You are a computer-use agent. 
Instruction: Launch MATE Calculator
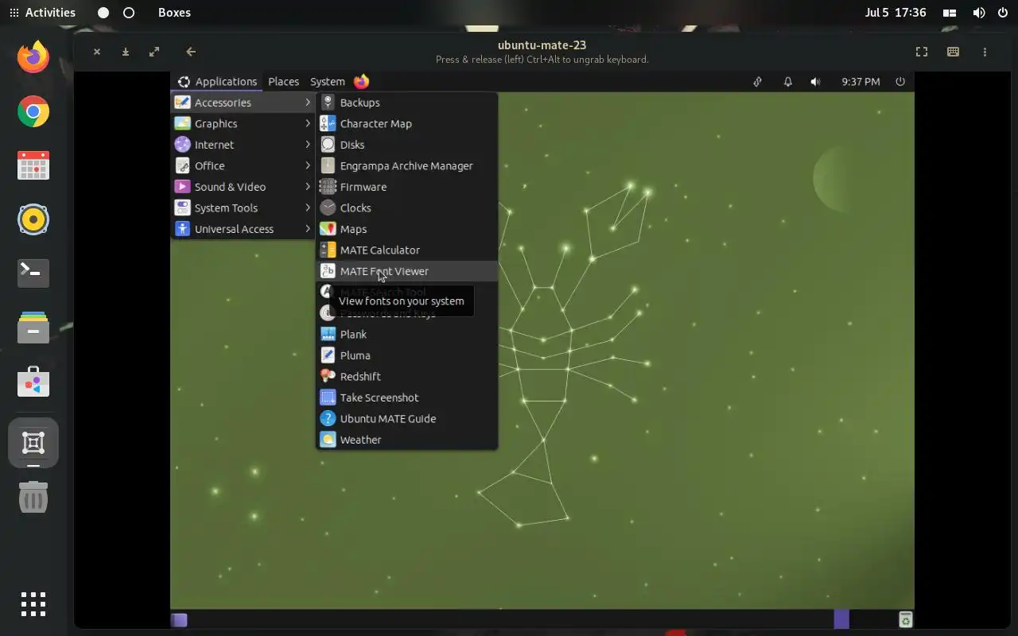[407, 250]
